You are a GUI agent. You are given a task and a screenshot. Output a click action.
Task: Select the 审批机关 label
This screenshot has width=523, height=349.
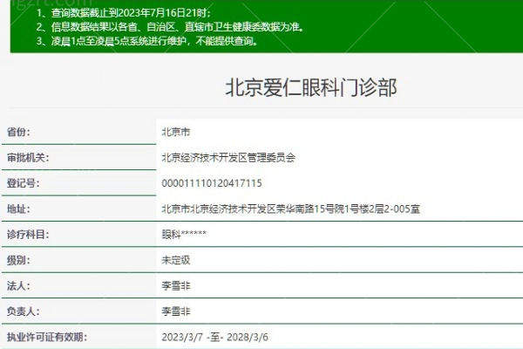(x=28, y=157)
